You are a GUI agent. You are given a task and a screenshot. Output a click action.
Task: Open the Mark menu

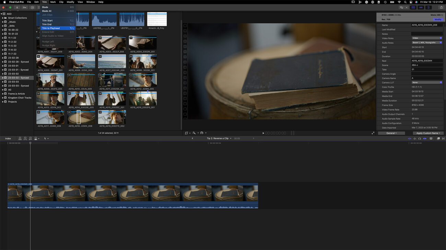(53, 2)
